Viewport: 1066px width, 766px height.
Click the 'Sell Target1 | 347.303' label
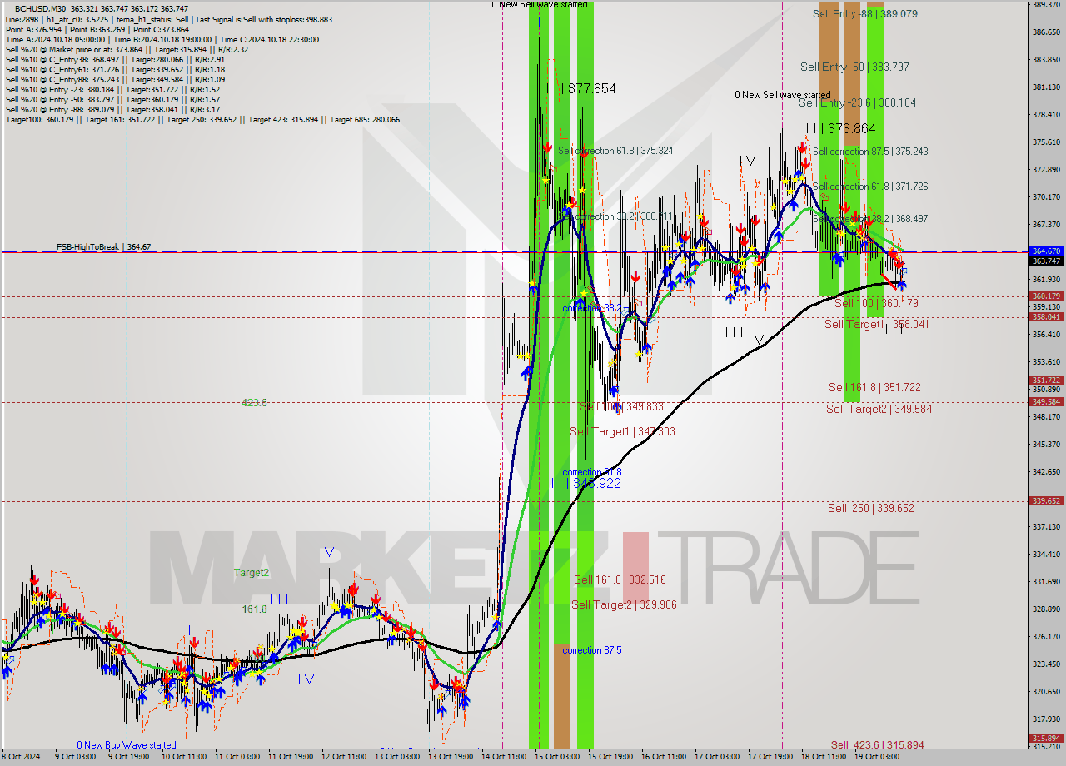pyautogui.click(x=622, y=431)
